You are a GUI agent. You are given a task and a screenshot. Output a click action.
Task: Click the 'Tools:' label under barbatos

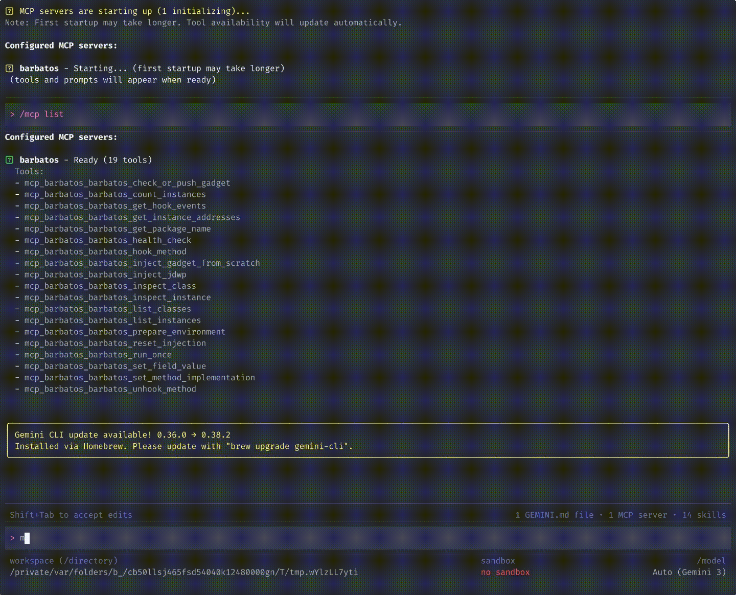(x=29, y=171)
